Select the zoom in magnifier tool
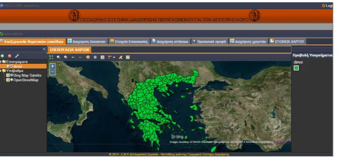339x158 pixels. tap(59, 57)
